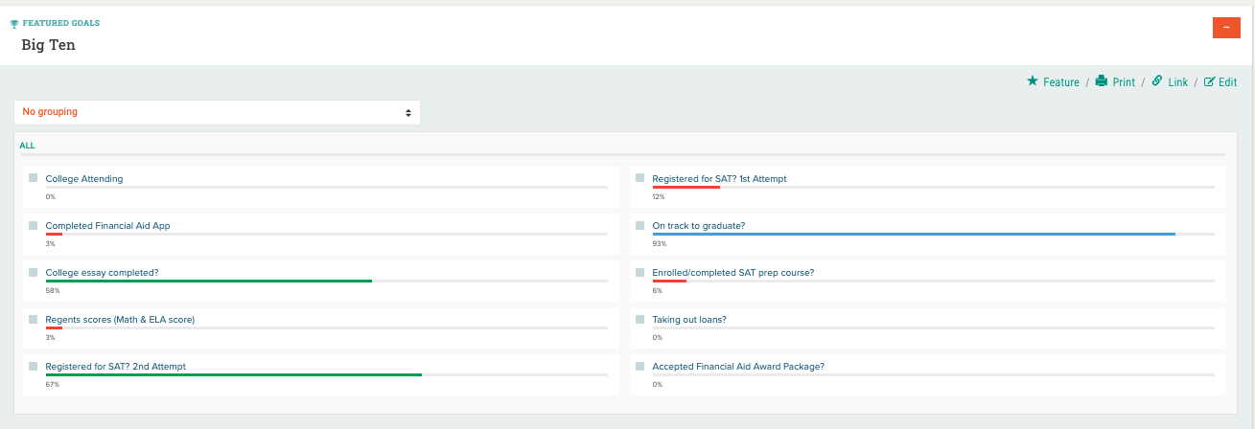Click the arrows on the grouping select box
Viewport: 1255px width, 429px height.
tap(408, 112)
